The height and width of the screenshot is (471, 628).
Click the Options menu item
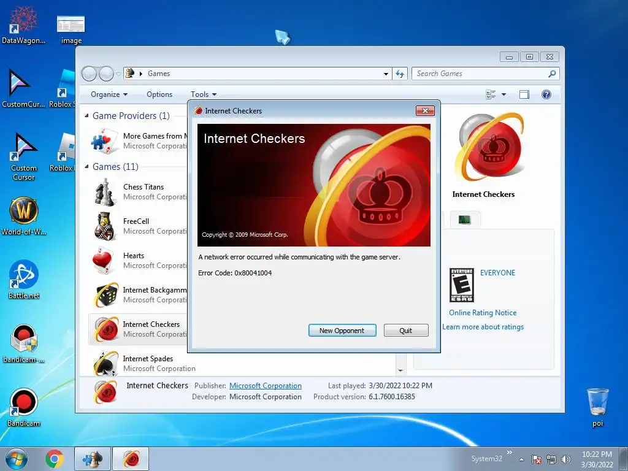(159, 94)
